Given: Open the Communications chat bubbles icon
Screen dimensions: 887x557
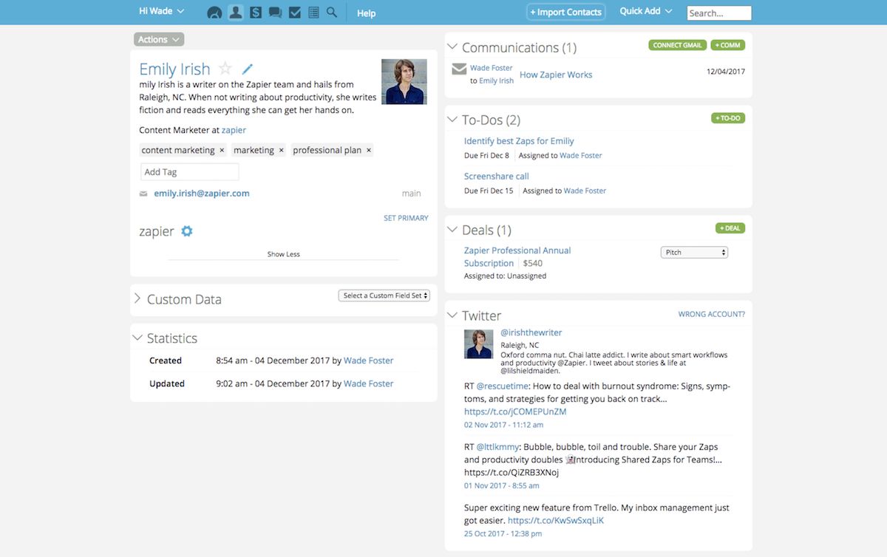Looking at the screenshot, I should [275, 13].
